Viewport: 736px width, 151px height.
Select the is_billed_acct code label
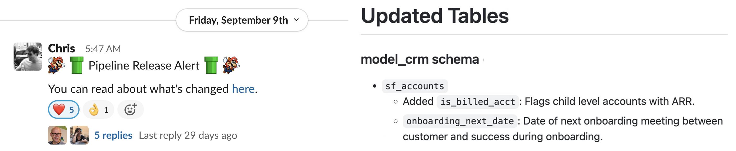478,102
